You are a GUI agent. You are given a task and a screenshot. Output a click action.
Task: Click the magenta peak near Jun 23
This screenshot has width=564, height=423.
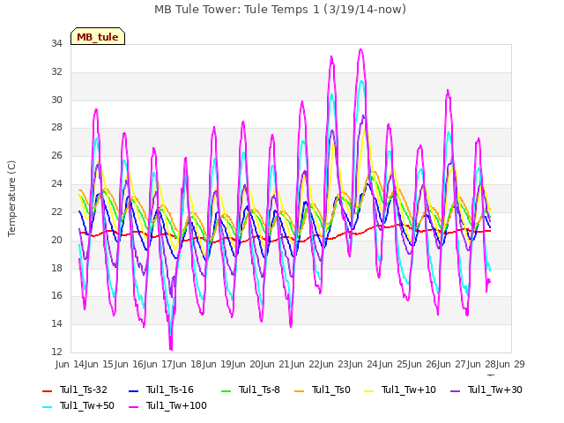coord(360,49)
